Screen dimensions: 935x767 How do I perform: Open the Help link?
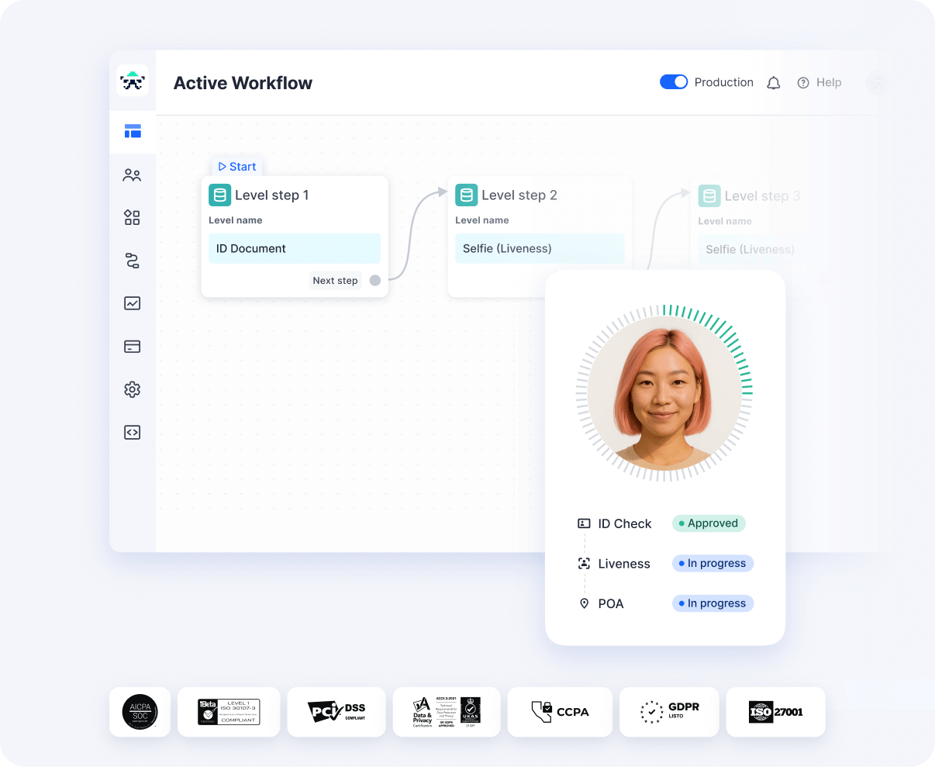coord(819,82)
